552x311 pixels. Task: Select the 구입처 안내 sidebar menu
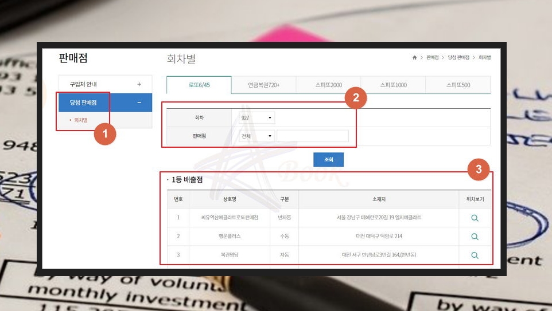(105, 84)
